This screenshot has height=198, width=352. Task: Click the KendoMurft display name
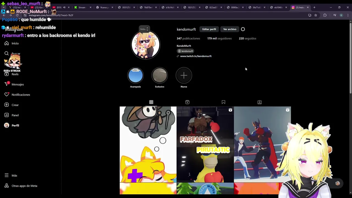pyautogui.click(x=184, y=46)
